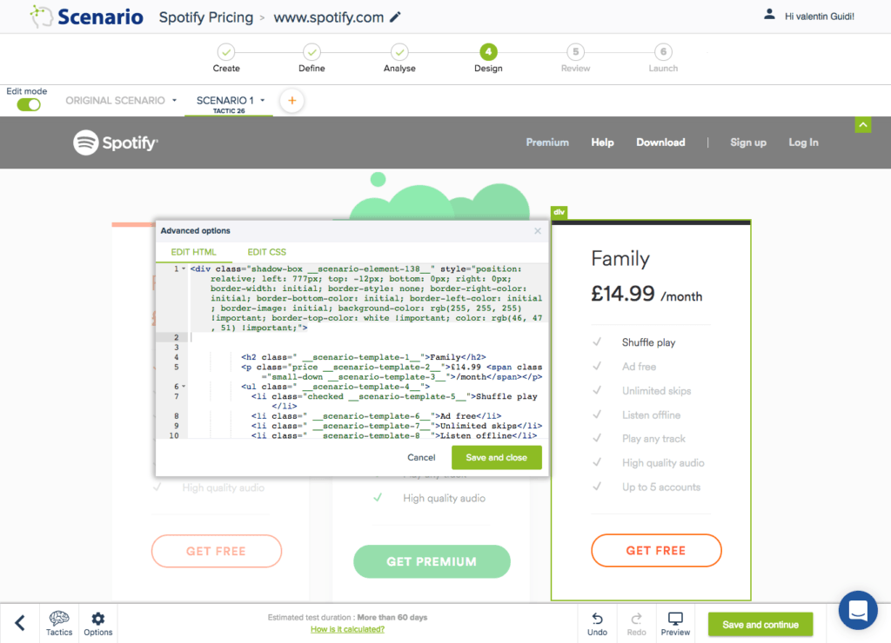Open the Premium nav item
The width and height of the screenshot is (891, 643).
click(547, 143)
